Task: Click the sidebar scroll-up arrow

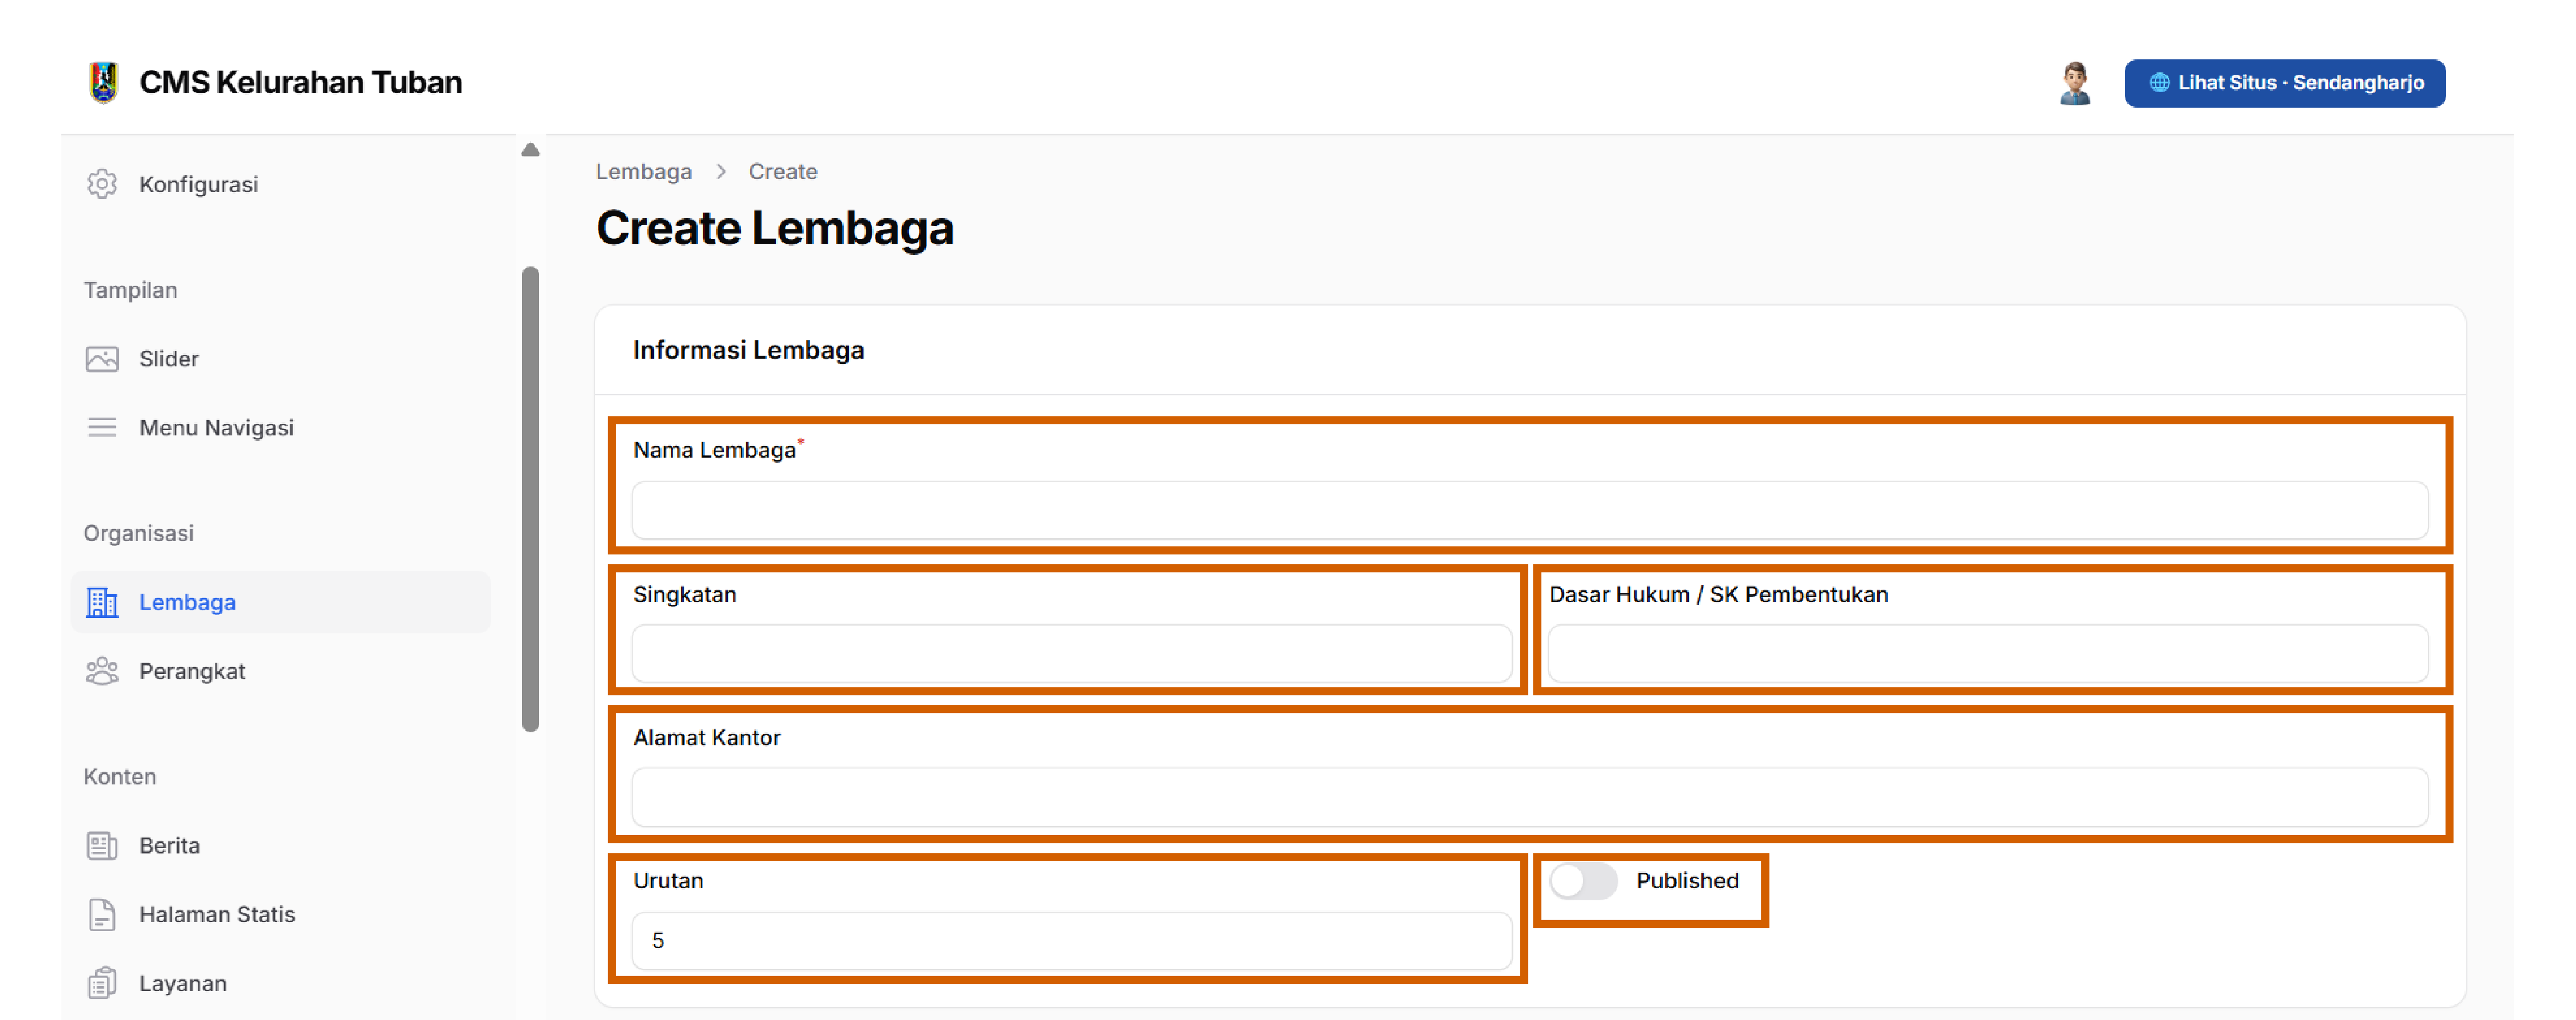Action: pos(531,150)
